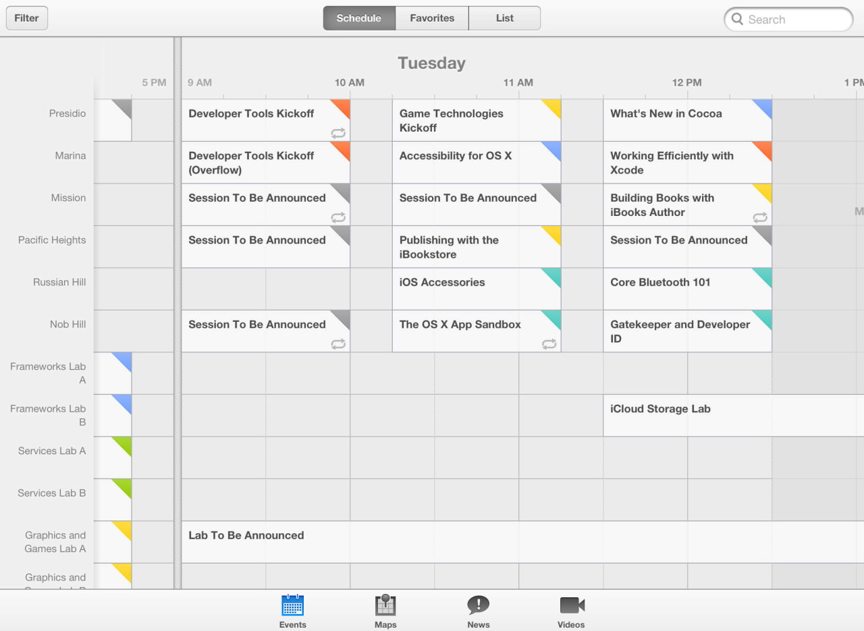The width and height of the screenshot is (864, 631).
Task: Open the Filter button
Action: pos(27,18)
